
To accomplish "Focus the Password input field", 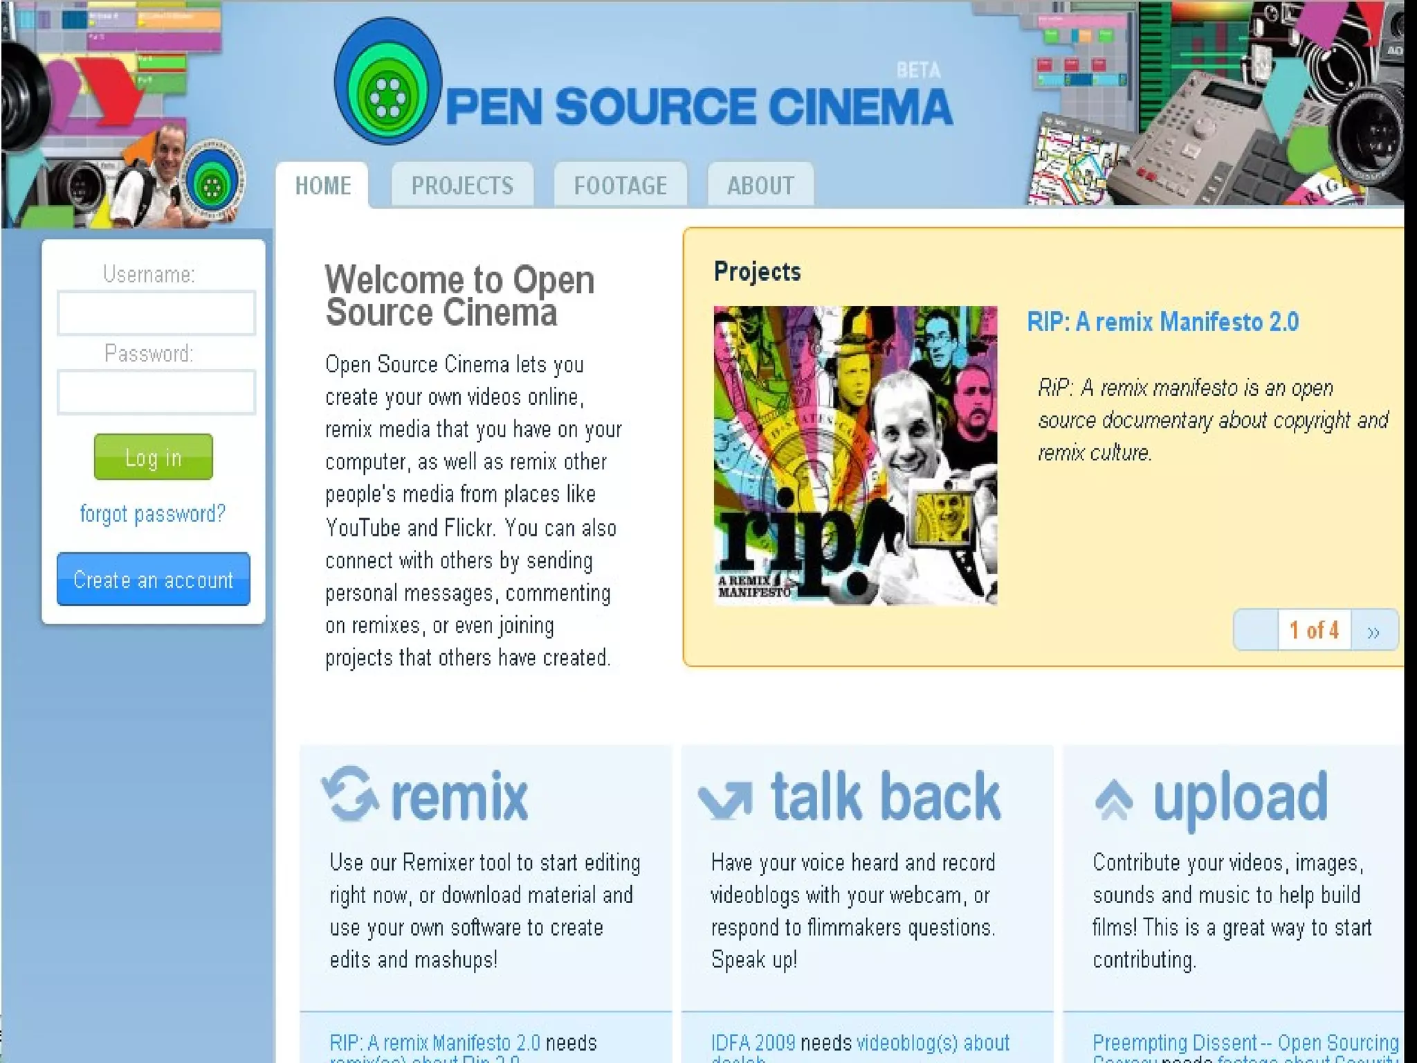I will pos(156,392).
